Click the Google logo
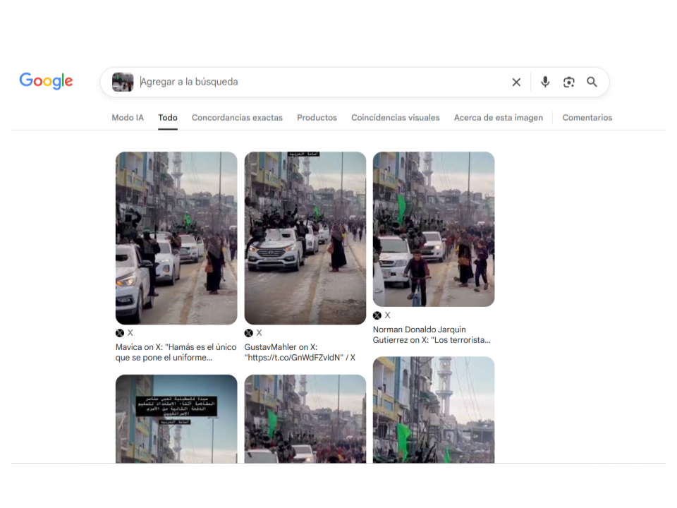 (46, 81)
